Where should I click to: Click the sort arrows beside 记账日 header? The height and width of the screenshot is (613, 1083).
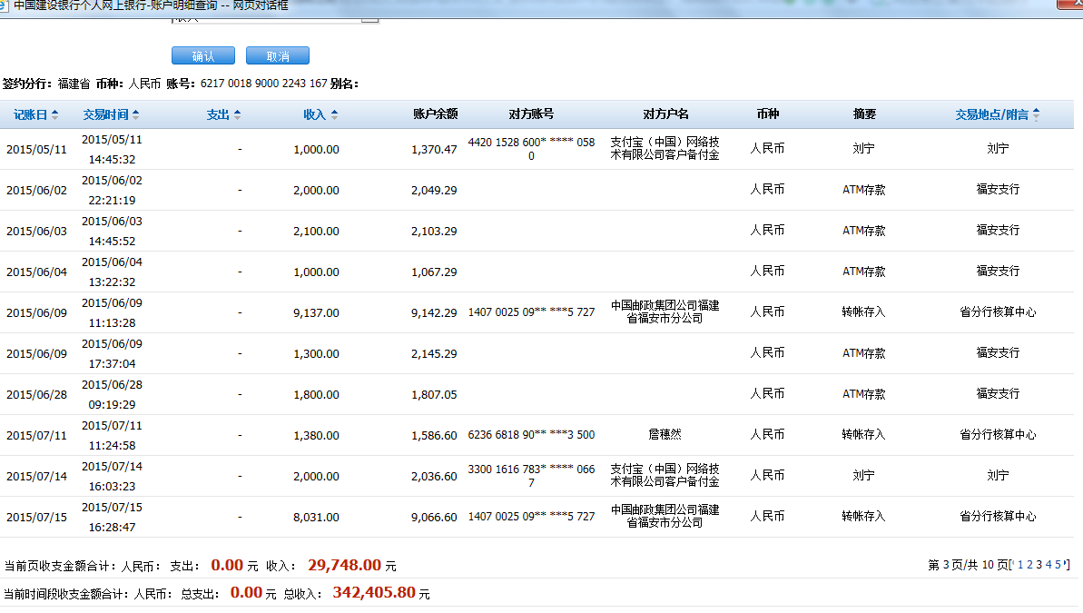coord(54,115)
